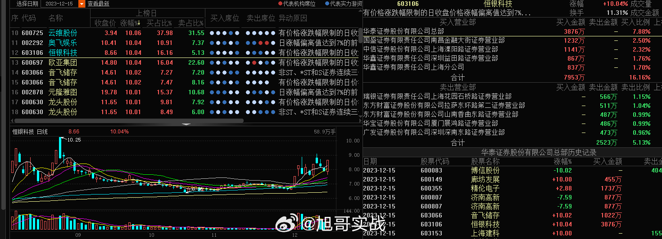Select the 云维股份 stock row

click(185, 33)
